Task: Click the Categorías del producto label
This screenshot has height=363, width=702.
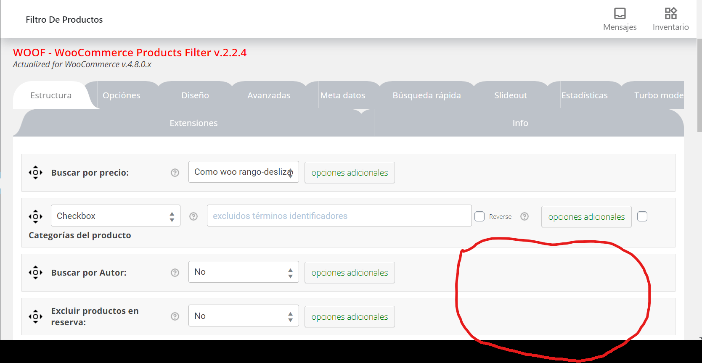Action: pyautogui.click(x=80, y=235)
